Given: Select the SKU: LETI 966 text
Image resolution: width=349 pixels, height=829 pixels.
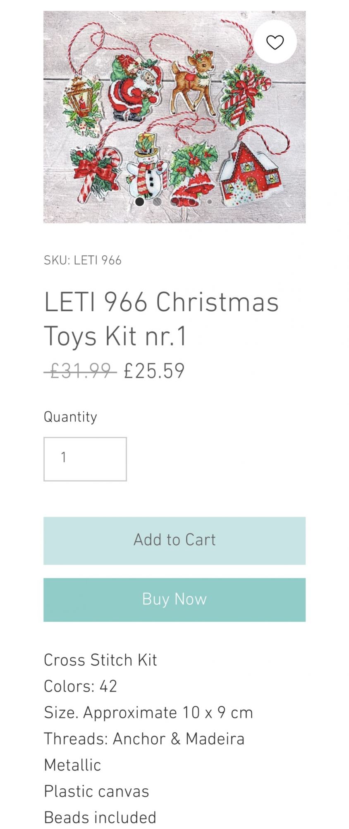Looking at the screenshot, I should click(x=83, y=260).
